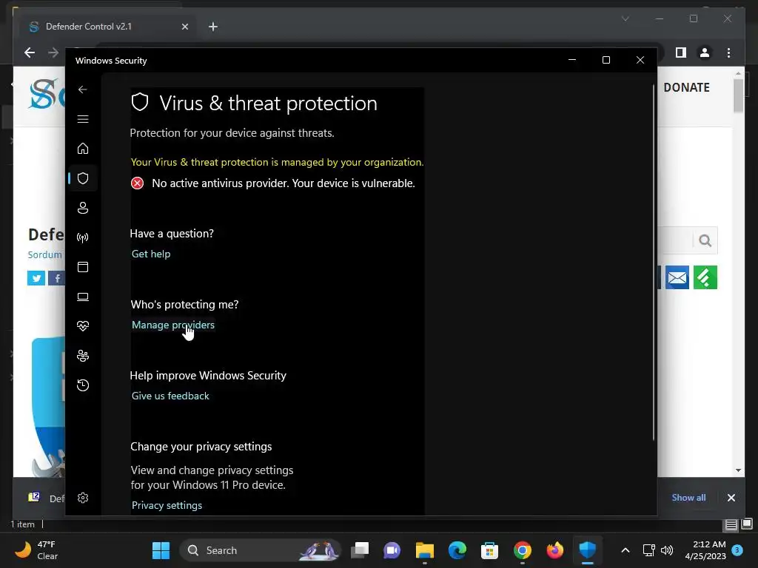Share via email envelope icon
758x568 pixels.
677,278
